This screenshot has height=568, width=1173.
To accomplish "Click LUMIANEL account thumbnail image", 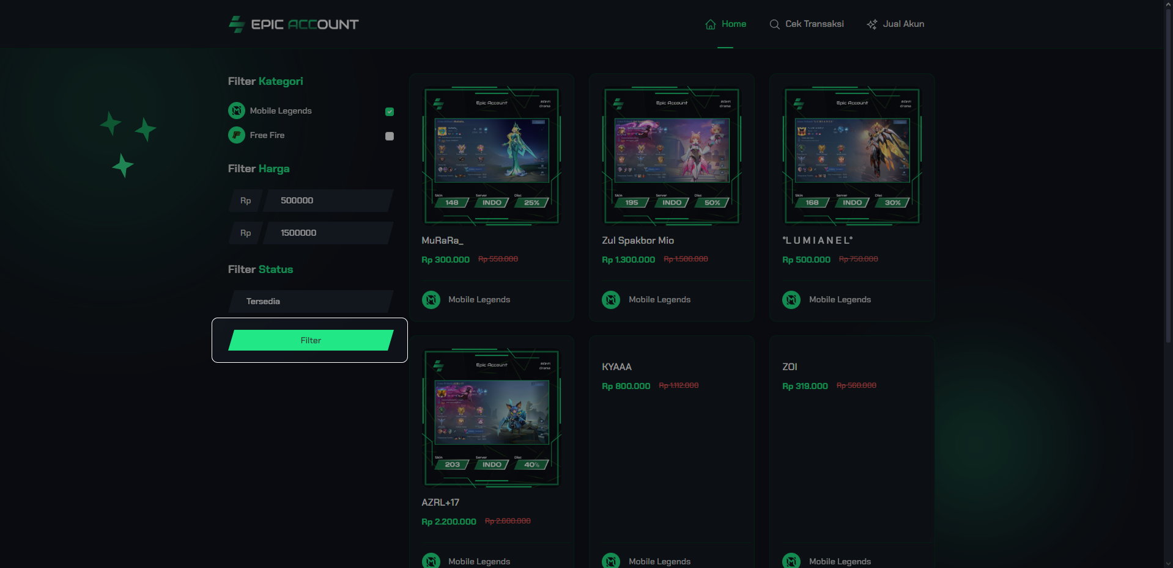I will 852,156.
